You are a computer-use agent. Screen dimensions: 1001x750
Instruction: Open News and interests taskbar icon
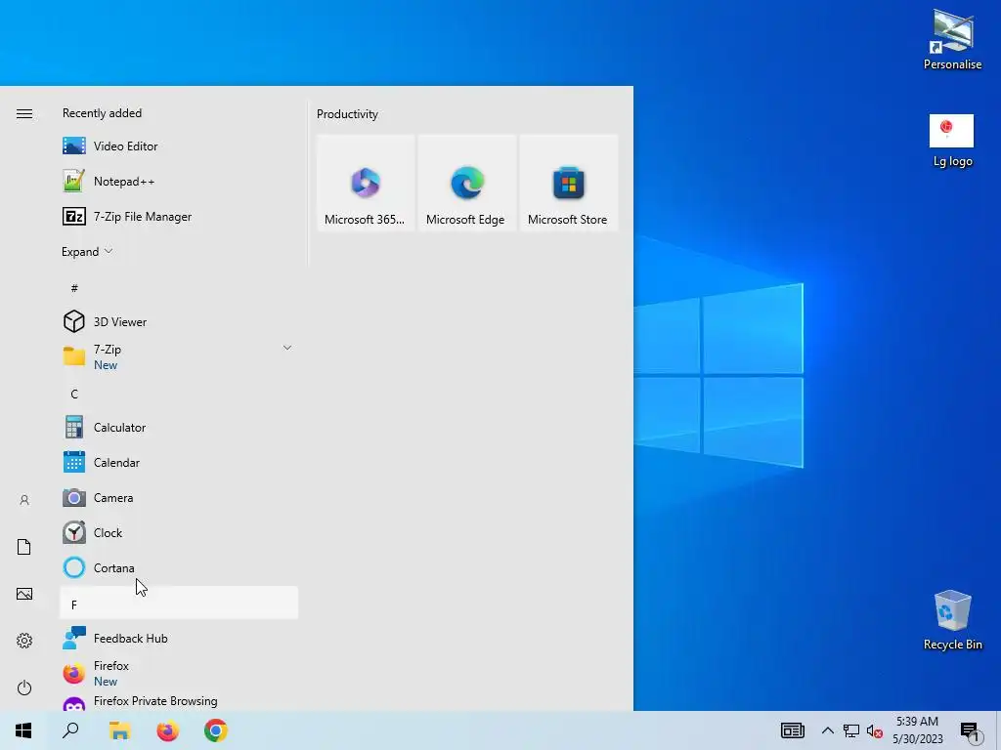(792, 730)
